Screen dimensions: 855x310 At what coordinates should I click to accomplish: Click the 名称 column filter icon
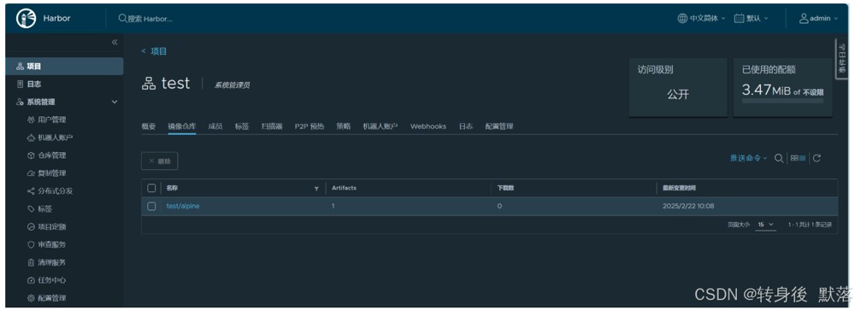[316, 189]
